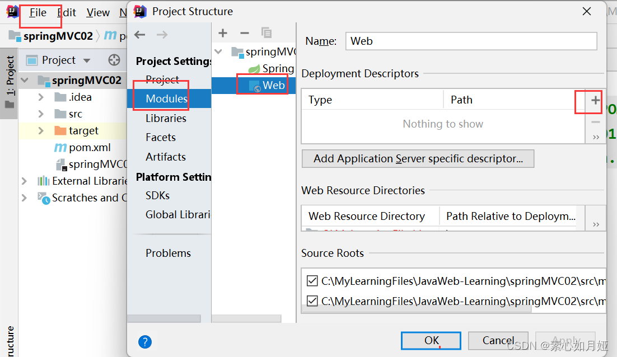Open the Problems section
The image size is (617, 357).
pos(168,253)
